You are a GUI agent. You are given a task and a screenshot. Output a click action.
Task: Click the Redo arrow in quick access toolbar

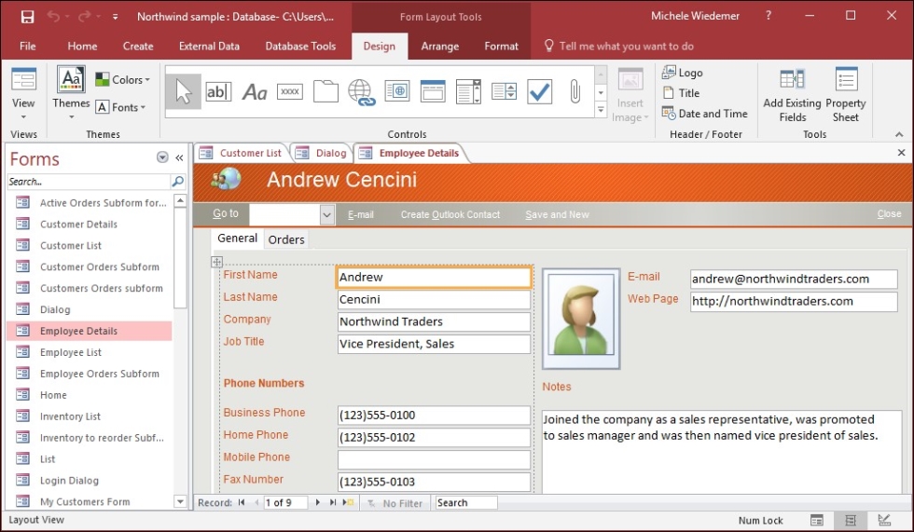[84, 17]
